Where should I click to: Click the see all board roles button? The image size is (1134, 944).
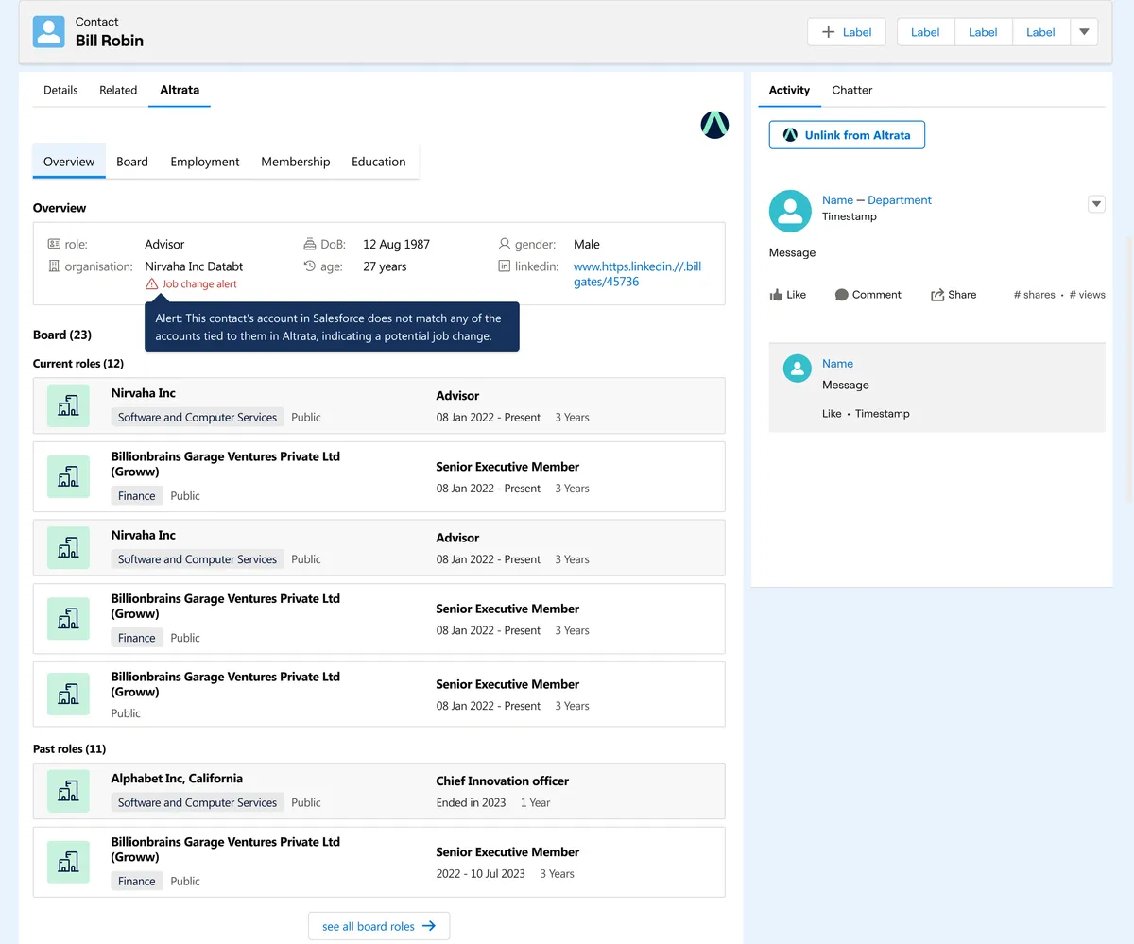(379, 926)
